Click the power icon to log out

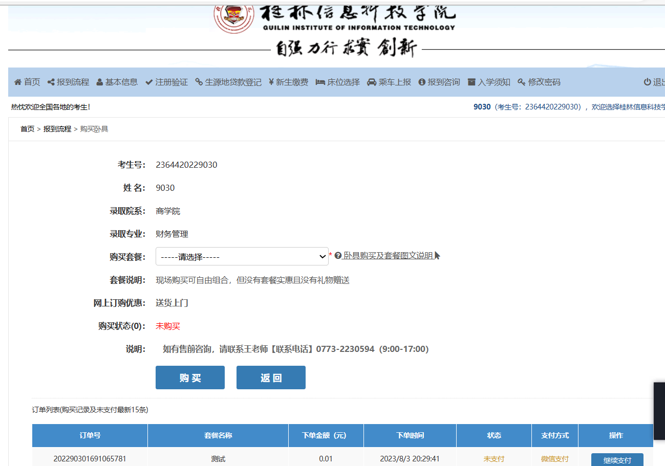point(647,82)
